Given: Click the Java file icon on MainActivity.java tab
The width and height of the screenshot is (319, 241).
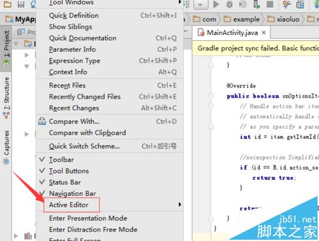Looking at the screenshot, I should [x=201, y=33].
